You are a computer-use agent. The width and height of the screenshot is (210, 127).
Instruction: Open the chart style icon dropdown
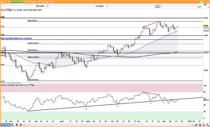[158, 6]
